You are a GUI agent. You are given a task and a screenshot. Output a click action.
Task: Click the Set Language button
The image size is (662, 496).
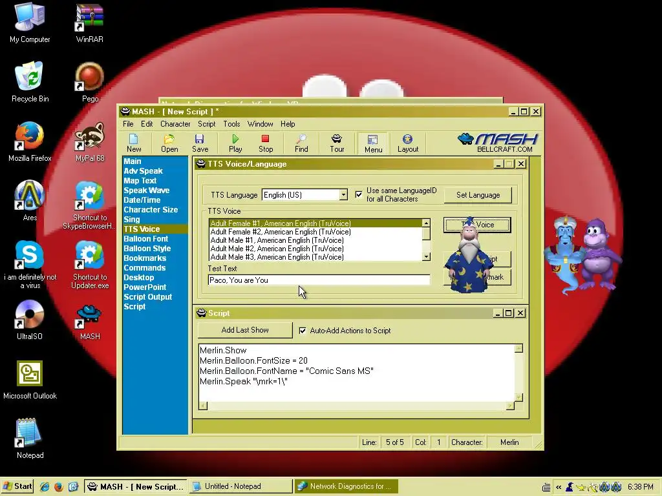(478, 195)
